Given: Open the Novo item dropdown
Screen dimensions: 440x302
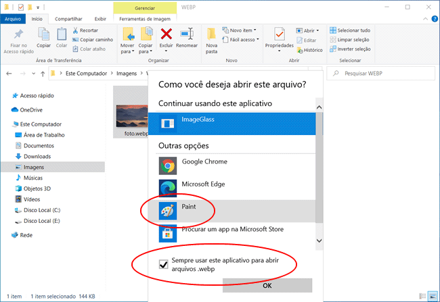Looking at the screenshot, I should (246, 30).
